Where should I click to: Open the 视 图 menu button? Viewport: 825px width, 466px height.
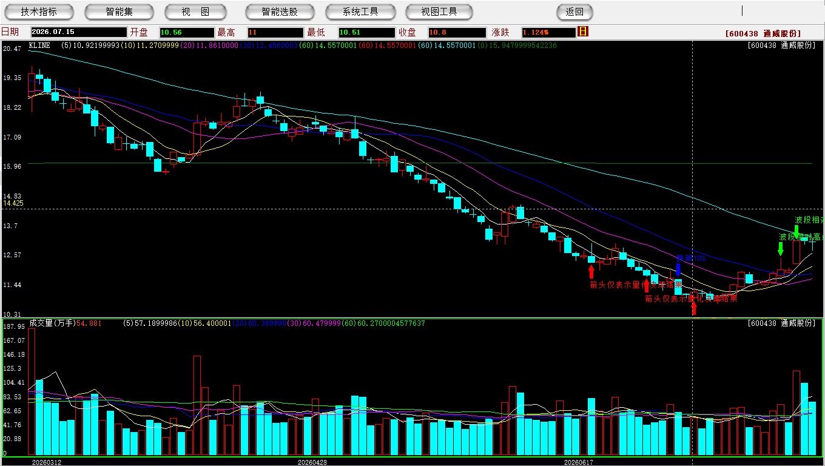195,12
